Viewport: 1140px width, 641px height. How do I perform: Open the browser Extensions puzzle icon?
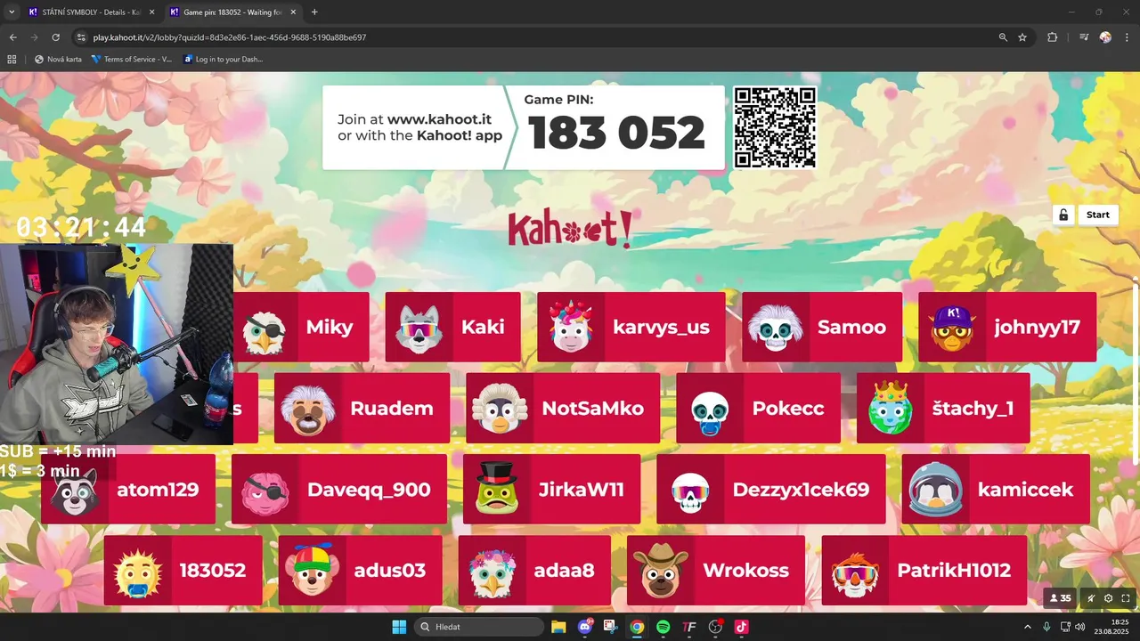(1052, 37)
